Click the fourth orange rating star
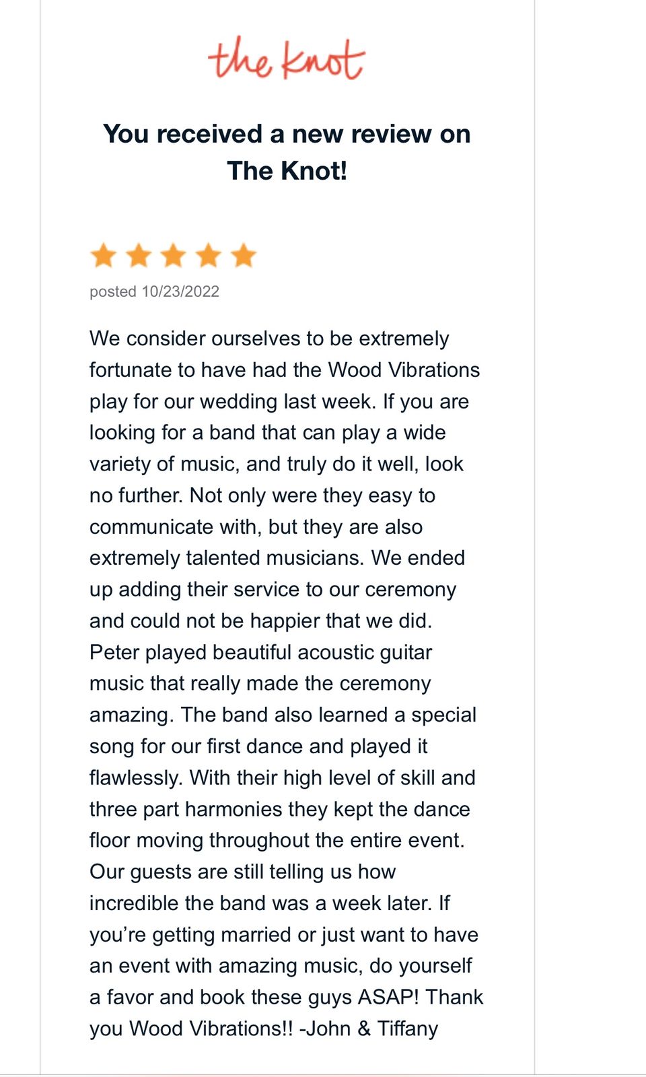646x1077 pixels. click(x=209, y=256)
